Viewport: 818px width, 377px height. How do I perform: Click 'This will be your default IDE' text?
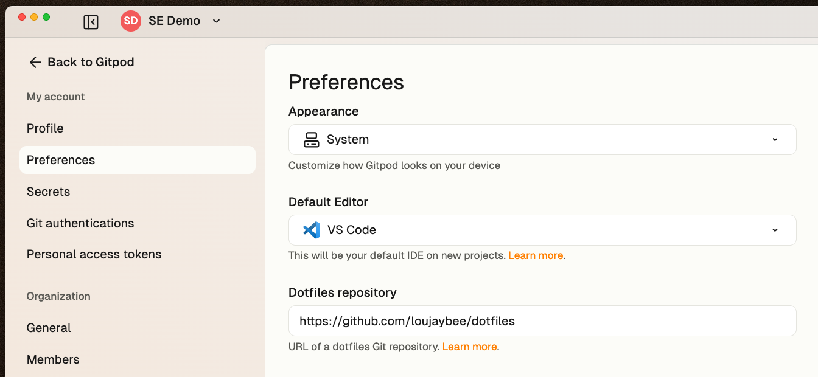(x=397, y=255)
